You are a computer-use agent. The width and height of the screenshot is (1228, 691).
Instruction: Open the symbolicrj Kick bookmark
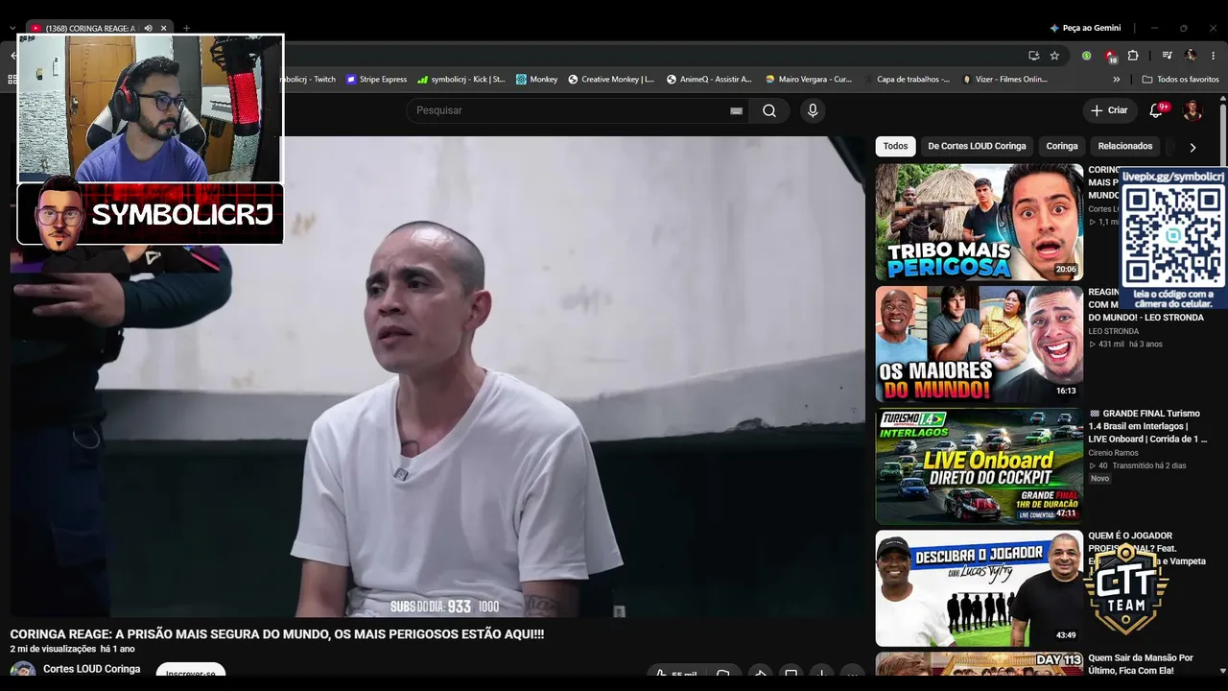click(x=461, y=80)
